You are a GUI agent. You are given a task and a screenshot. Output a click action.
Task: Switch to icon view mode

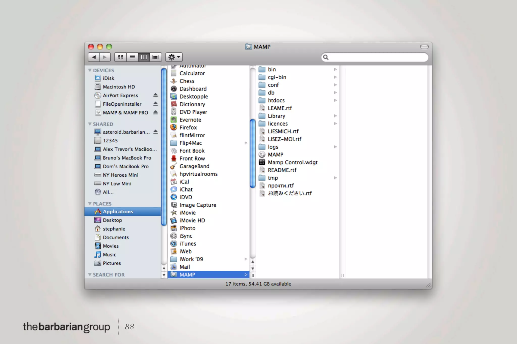coord(120,57)
